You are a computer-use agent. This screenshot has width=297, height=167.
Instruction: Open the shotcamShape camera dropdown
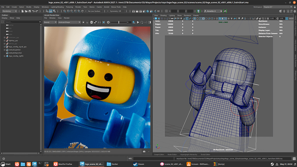pos(69,22)
